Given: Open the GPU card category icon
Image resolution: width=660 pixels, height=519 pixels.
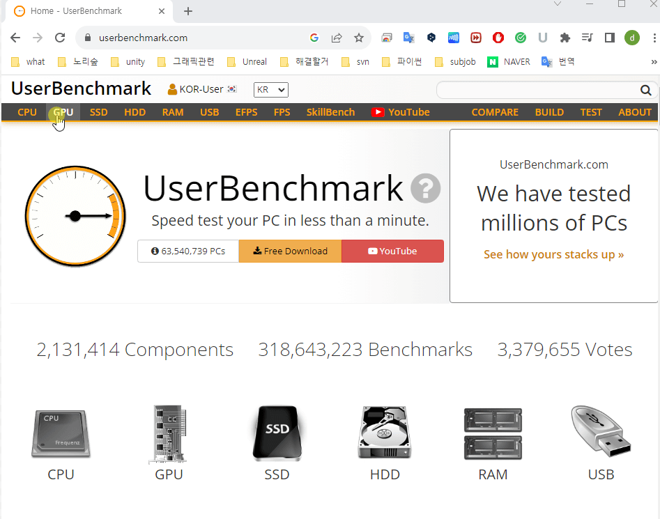Looking at the screenshot, I should (x=169, y=434).
